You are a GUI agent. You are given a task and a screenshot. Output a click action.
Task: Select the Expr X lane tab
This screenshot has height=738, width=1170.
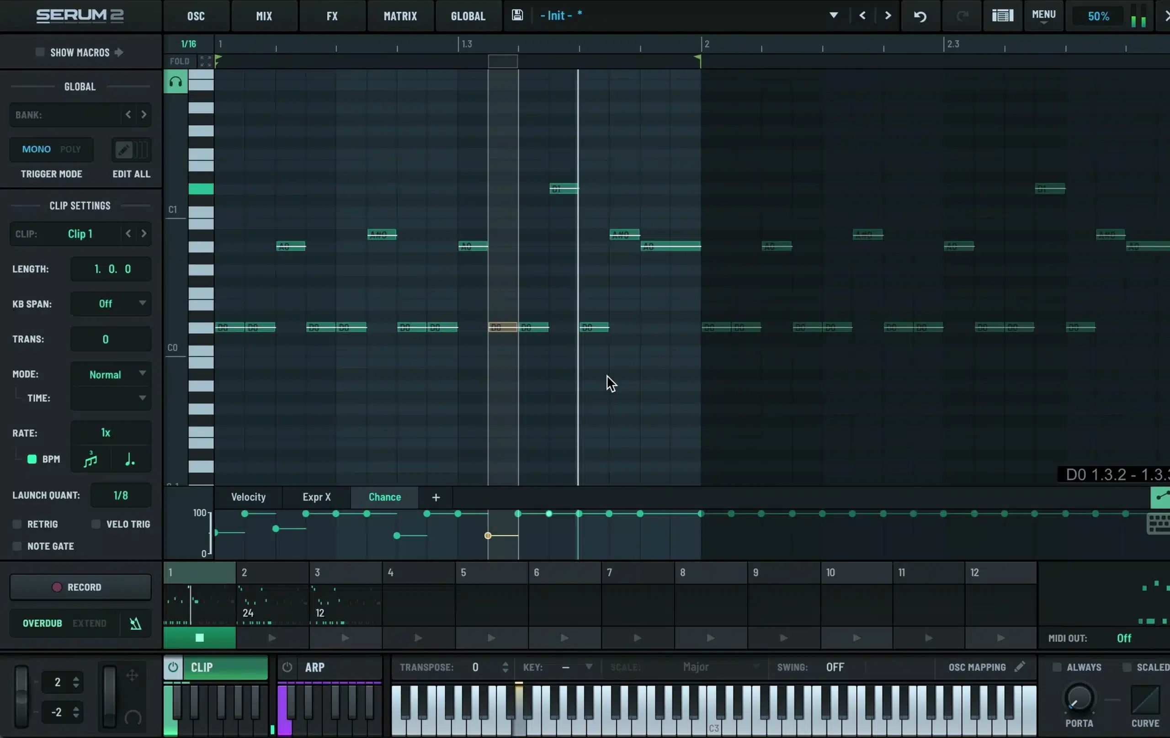pos(317,497)
